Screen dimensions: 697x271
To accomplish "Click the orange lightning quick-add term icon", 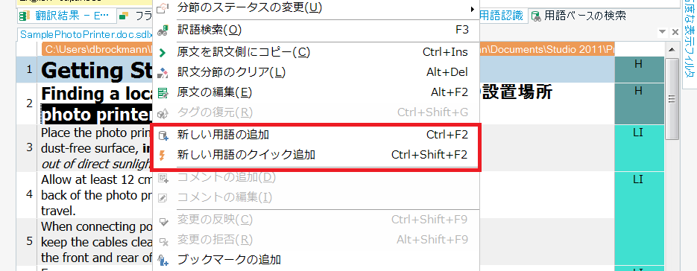I will point(163,155).
